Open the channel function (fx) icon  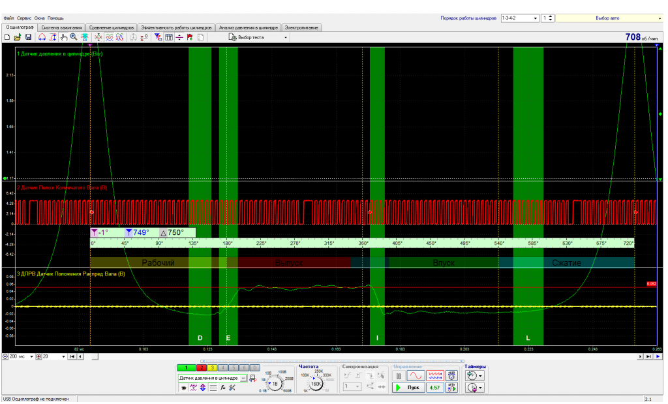pos(223,388)
